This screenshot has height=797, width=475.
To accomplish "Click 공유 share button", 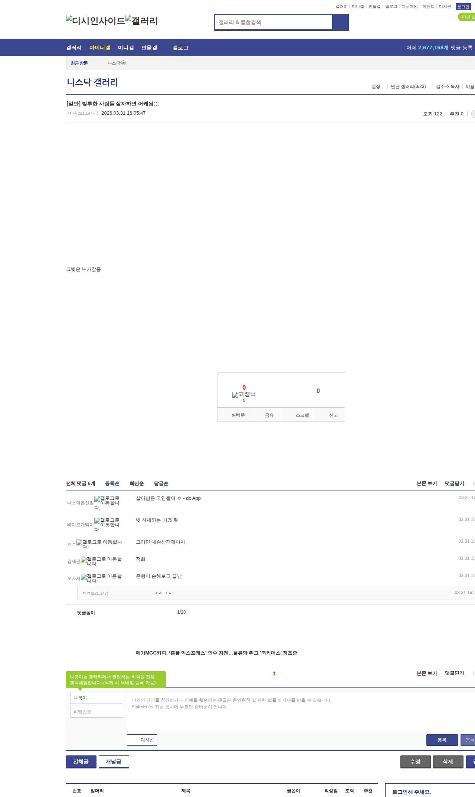I will tap(265, 415).
